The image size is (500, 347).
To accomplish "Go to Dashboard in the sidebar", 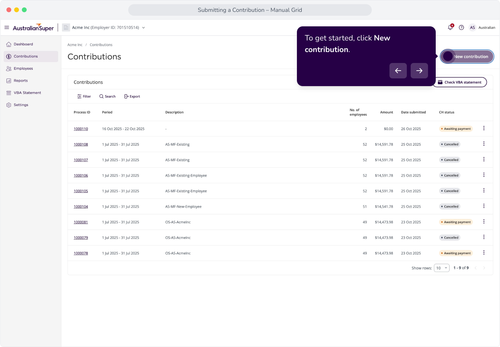I will pos(31,44).
